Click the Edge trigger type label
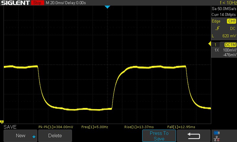Image resolution: width=237 pixels, height=142 pixels. tap(216, 21)
